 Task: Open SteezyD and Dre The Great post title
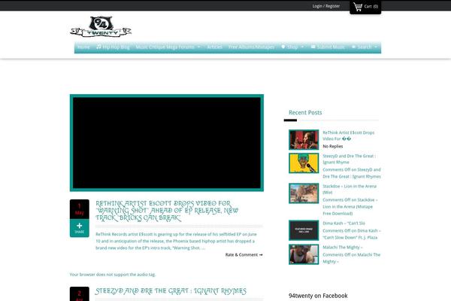coord(171,291)
